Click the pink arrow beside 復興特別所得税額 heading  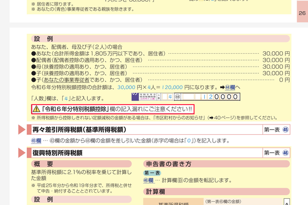22,153
